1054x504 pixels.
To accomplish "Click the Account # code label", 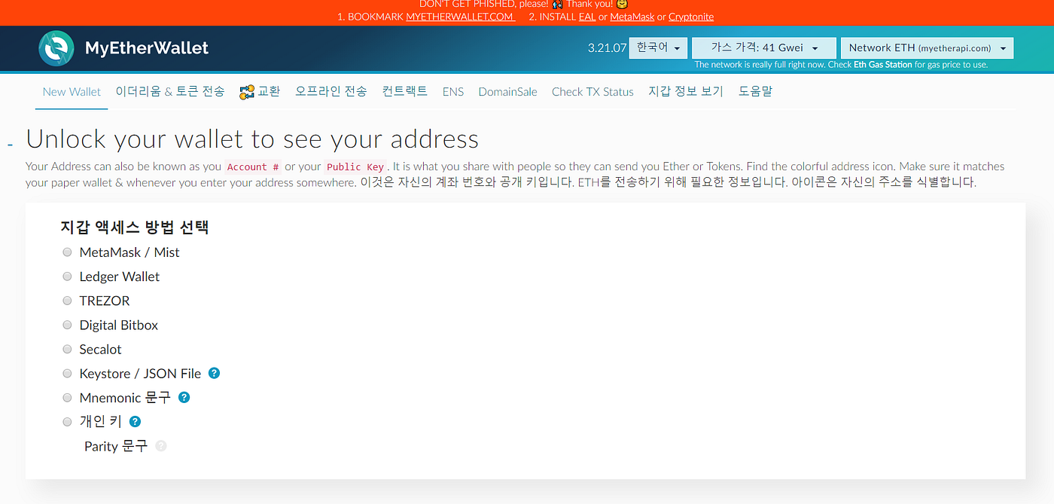I will [x=253, y=167].
